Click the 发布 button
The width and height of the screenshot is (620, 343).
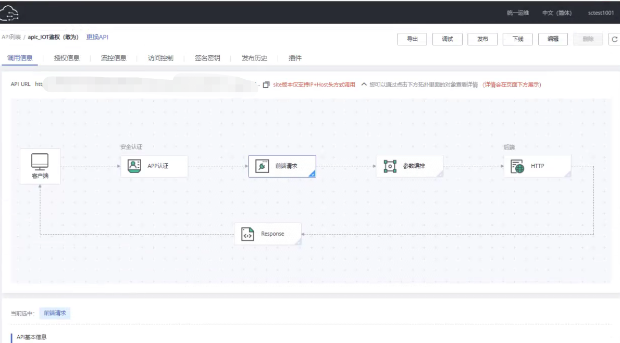(482, 39)
